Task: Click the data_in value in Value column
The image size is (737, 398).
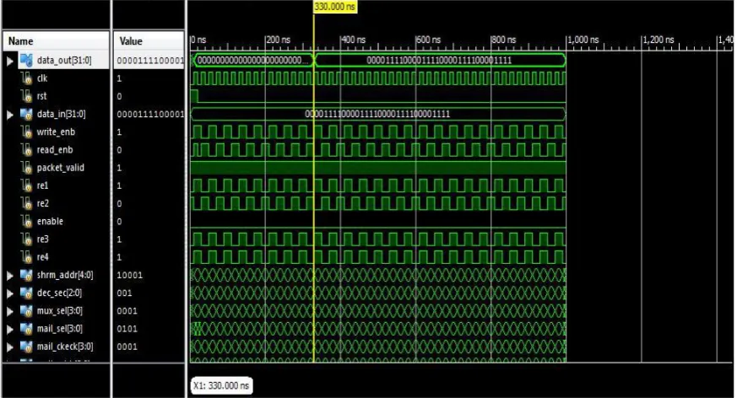Action: (x=150, y=114)
